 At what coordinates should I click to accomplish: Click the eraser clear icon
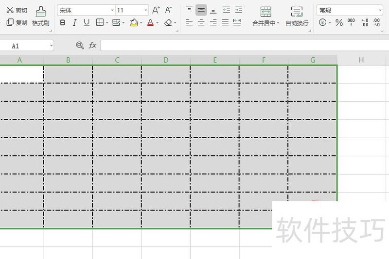(x=168, y=22)
